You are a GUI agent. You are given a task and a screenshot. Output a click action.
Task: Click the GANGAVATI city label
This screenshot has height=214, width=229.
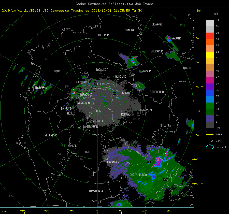coord(145,110)
